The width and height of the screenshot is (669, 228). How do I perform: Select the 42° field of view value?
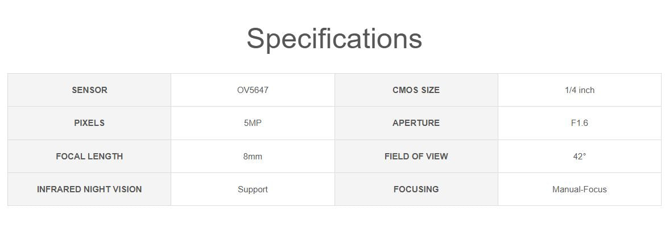click(579, 157)
